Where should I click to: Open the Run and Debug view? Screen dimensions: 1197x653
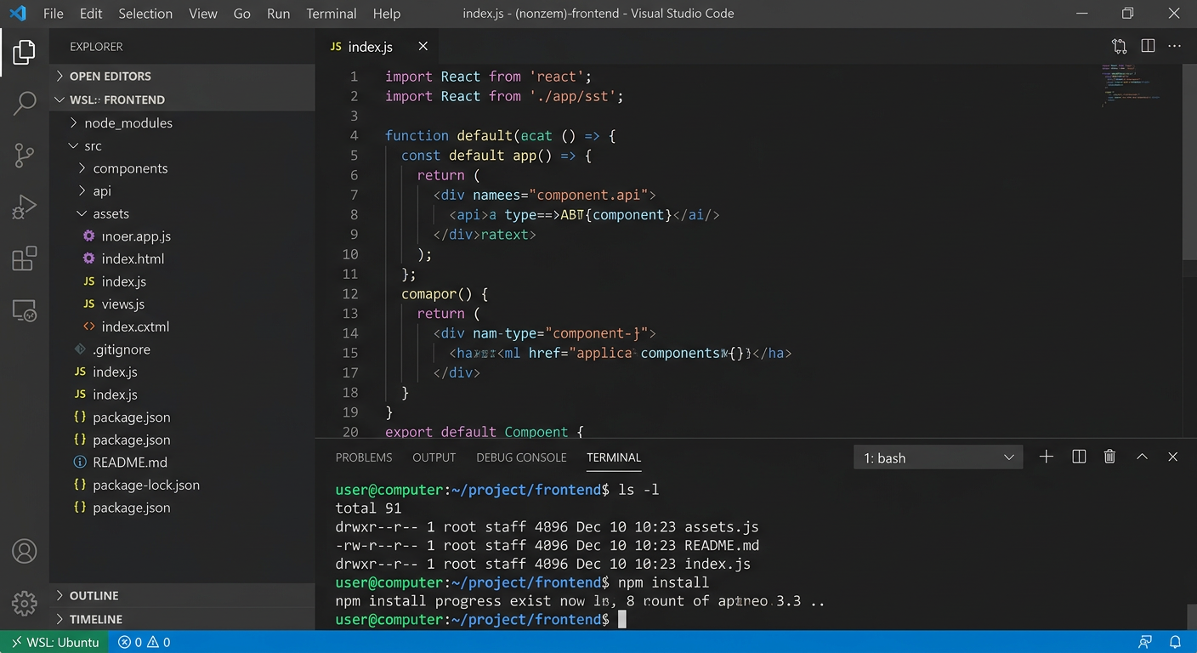[25, 207]
